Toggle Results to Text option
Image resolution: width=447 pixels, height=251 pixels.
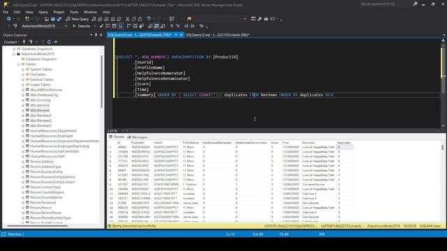(x=150, y=26)
